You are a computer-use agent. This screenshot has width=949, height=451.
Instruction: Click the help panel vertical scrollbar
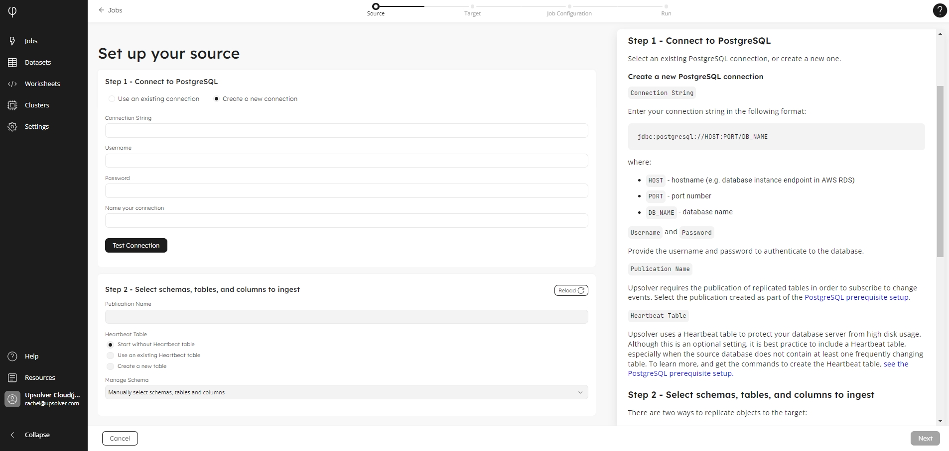[940, 171]
